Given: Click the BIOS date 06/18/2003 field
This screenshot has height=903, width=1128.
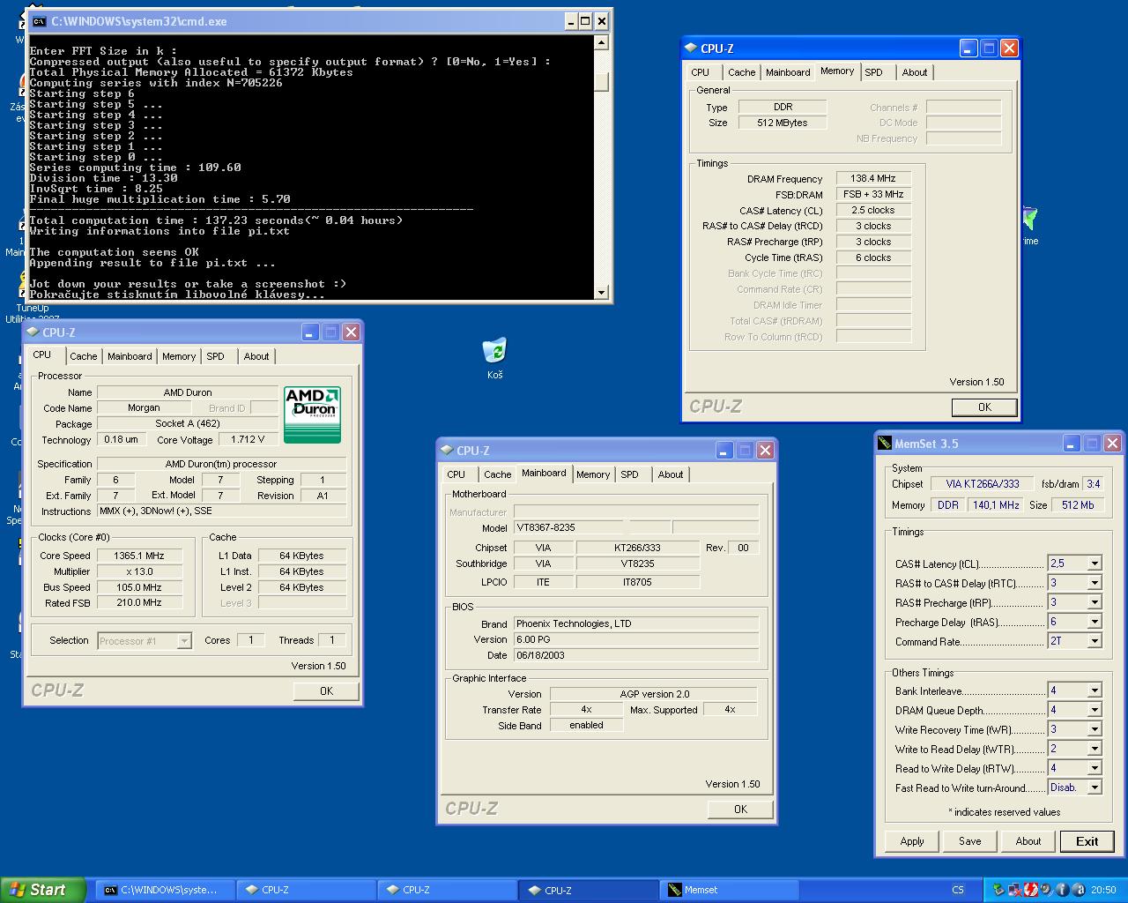Looking at the screenshot, I should pos(636,655).
